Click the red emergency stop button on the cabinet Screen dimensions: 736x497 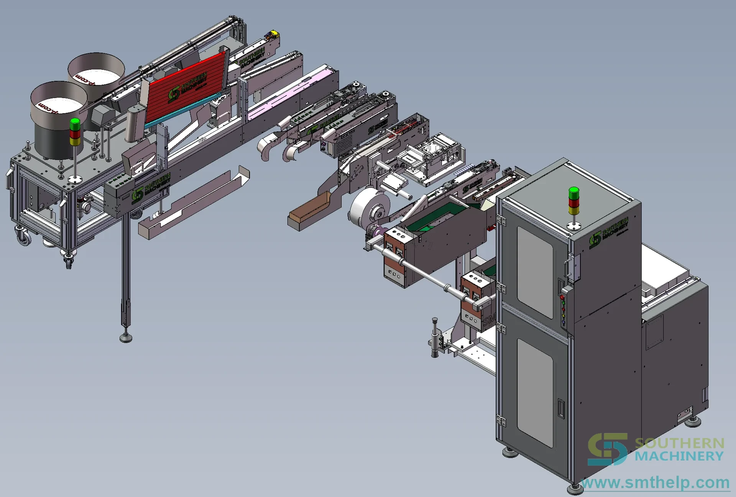pos(562,297)
